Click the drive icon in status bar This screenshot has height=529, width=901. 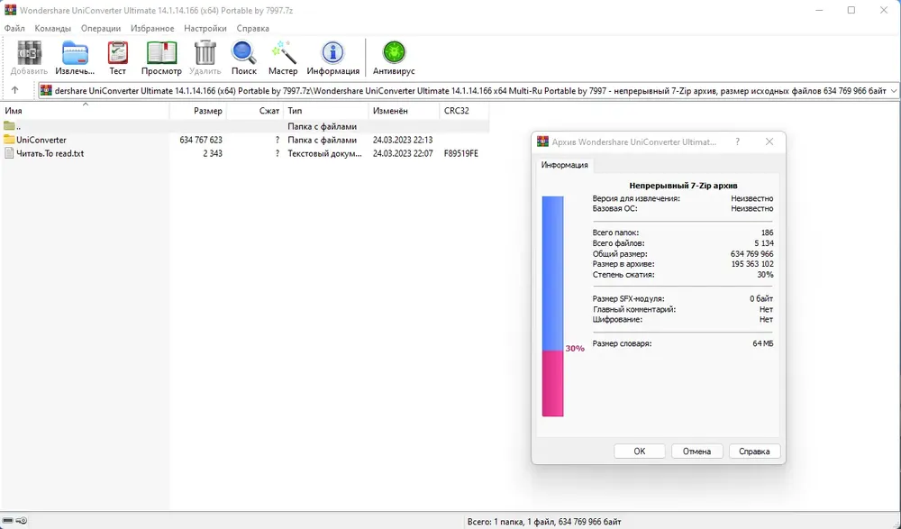pos(8,521)
